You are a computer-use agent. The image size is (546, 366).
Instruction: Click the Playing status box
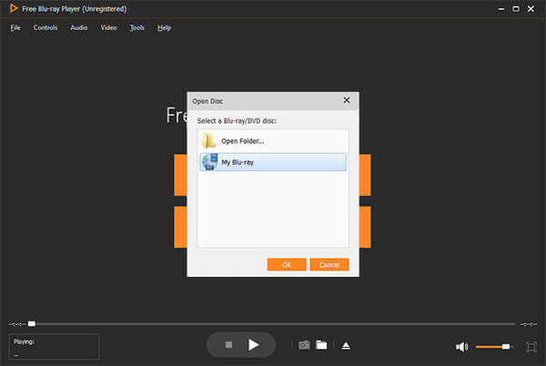[x=54, y=347]
